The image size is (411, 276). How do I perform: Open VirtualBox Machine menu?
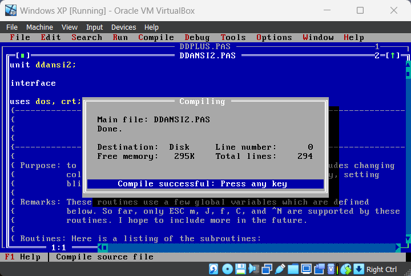[39, 27]
